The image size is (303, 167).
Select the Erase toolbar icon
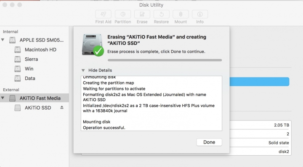tap(142, 14)
